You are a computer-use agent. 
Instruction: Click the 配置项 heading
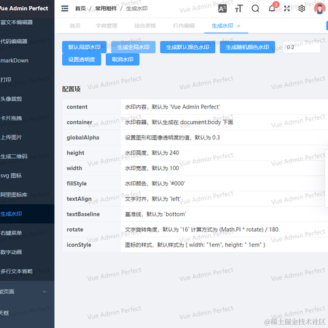(71, 89)
